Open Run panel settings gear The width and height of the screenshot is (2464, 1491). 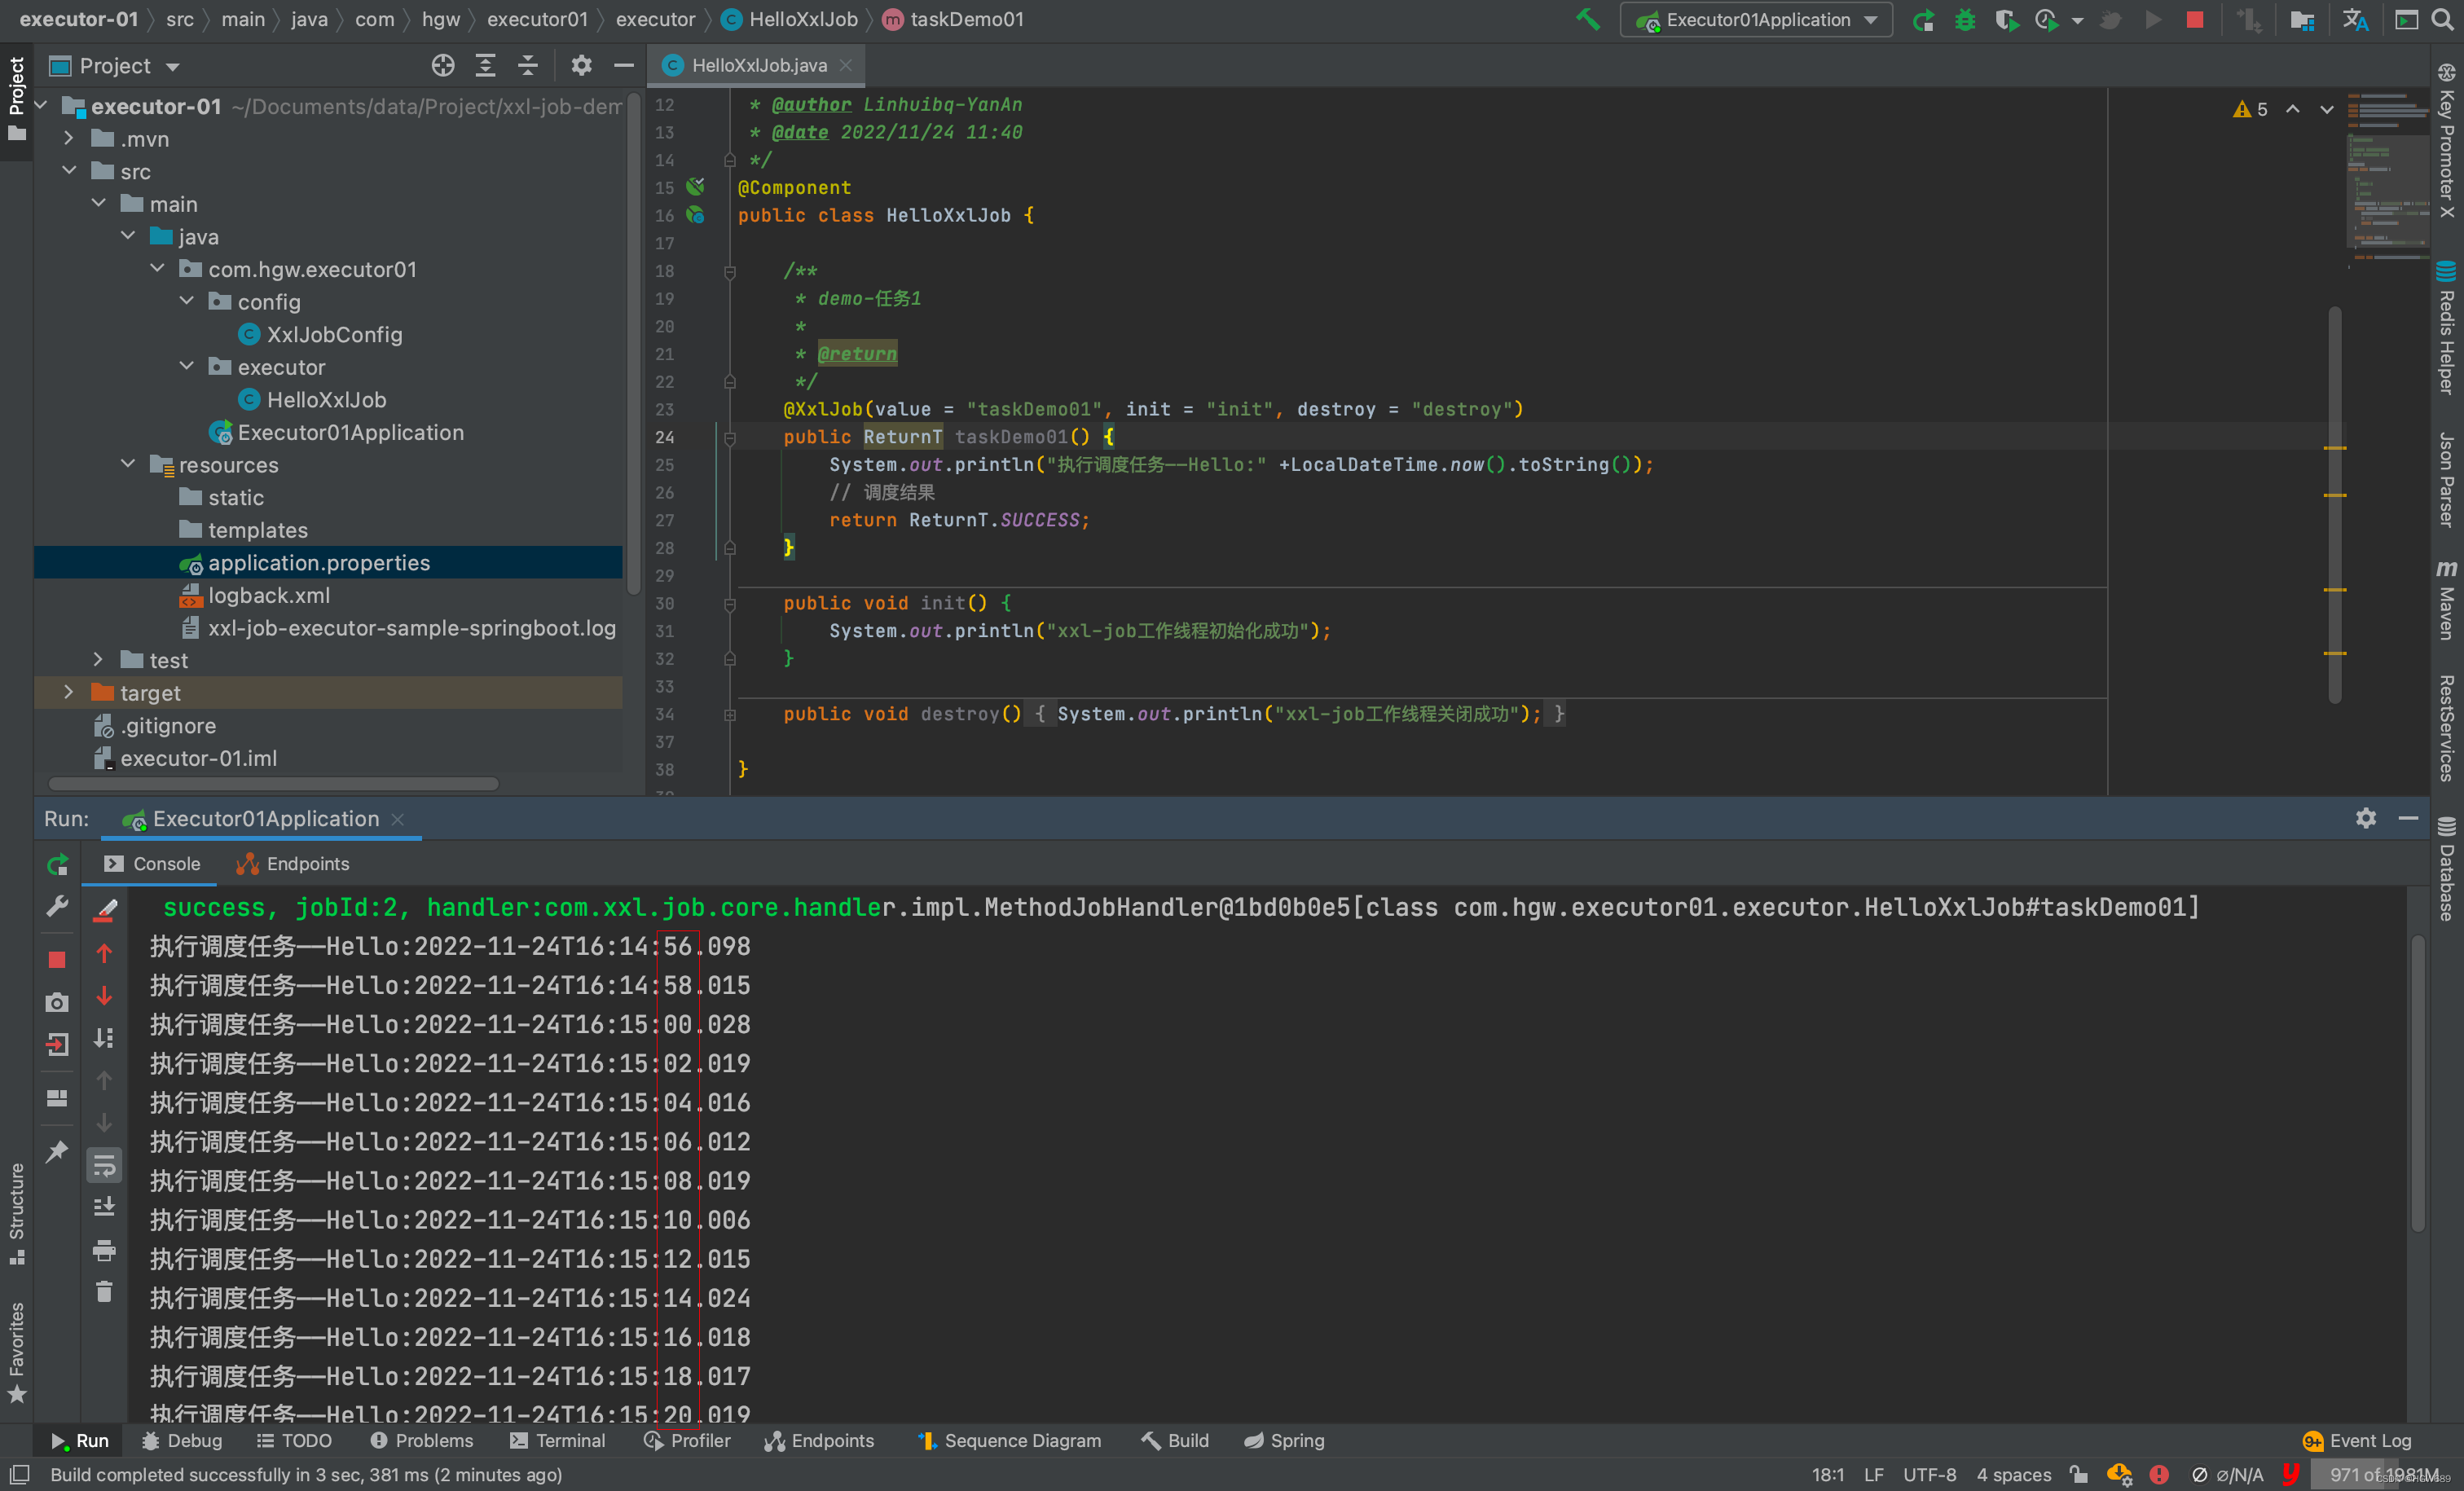[x=2365, y=818]
